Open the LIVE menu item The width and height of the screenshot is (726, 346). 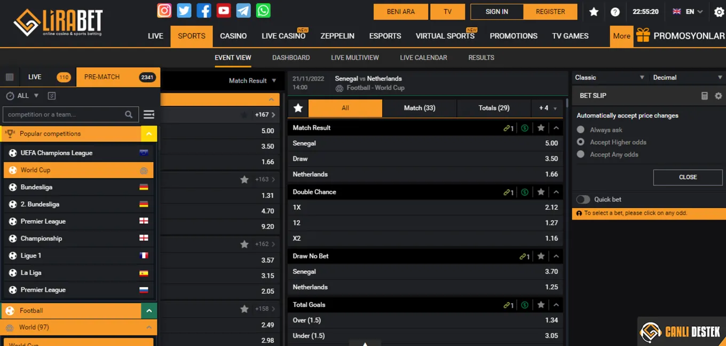coord(155,36)
